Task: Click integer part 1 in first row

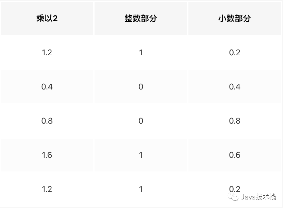Action: (x=141, y=53)
